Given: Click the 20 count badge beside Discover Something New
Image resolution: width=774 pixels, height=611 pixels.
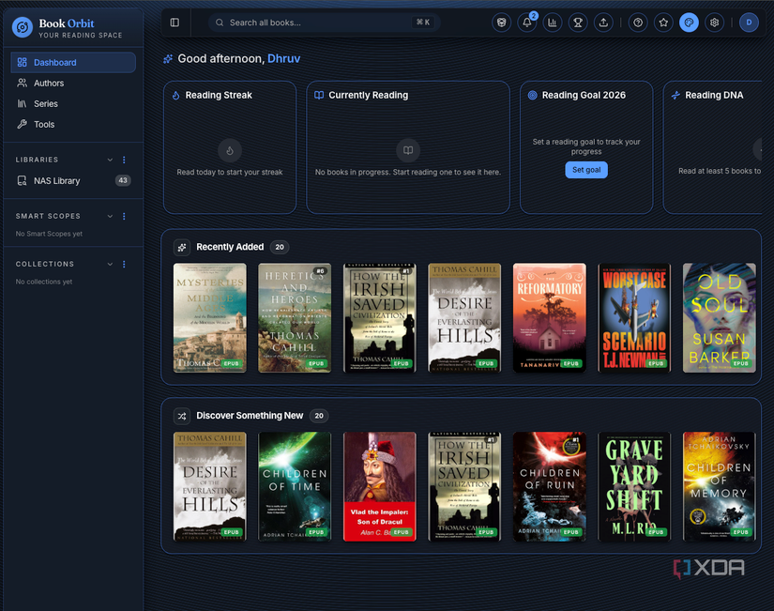Looking at the screenshot, I should tap(319, 416).
